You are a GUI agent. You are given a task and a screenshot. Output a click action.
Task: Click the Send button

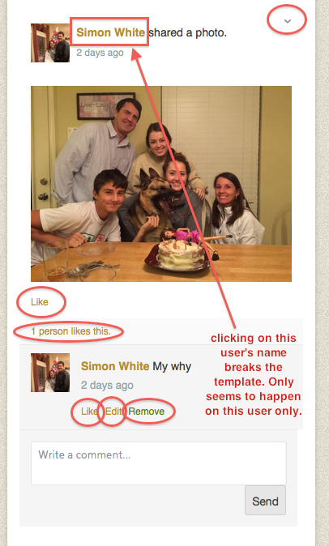click(x=265, y=501)
